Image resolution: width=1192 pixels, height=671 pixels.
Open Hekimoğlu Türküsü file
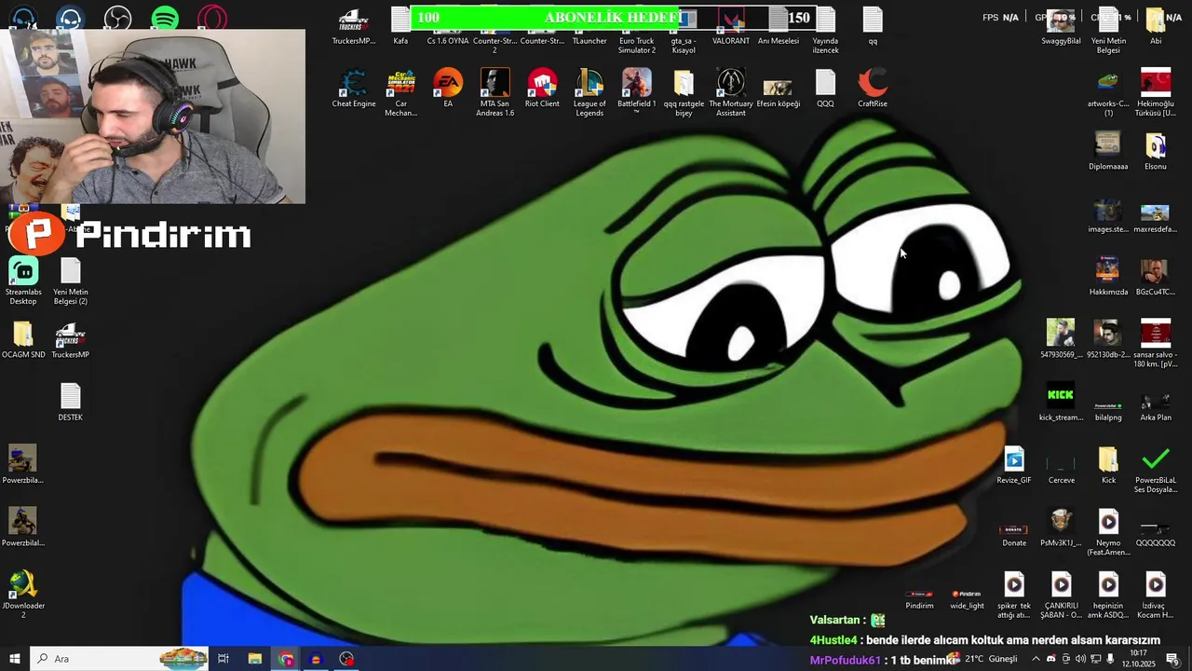point(1156,93)
